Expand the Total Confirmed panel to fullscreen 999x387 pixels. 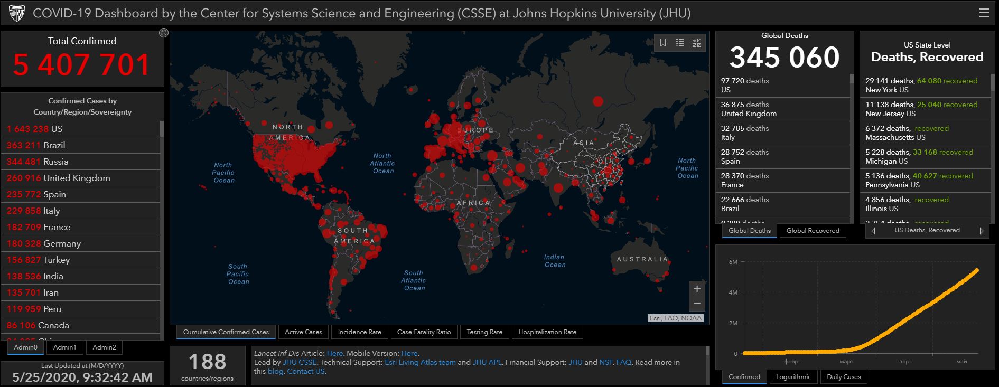tap(164, 33)
